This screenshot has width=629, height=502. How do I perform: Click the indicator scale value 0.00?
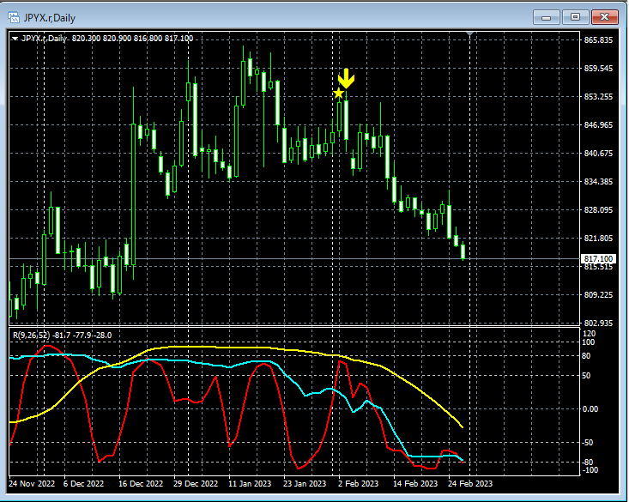[x=590, y=409]
